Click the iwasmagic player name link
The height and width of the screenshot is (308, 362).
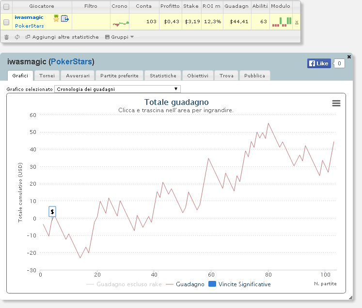point(29,17)
